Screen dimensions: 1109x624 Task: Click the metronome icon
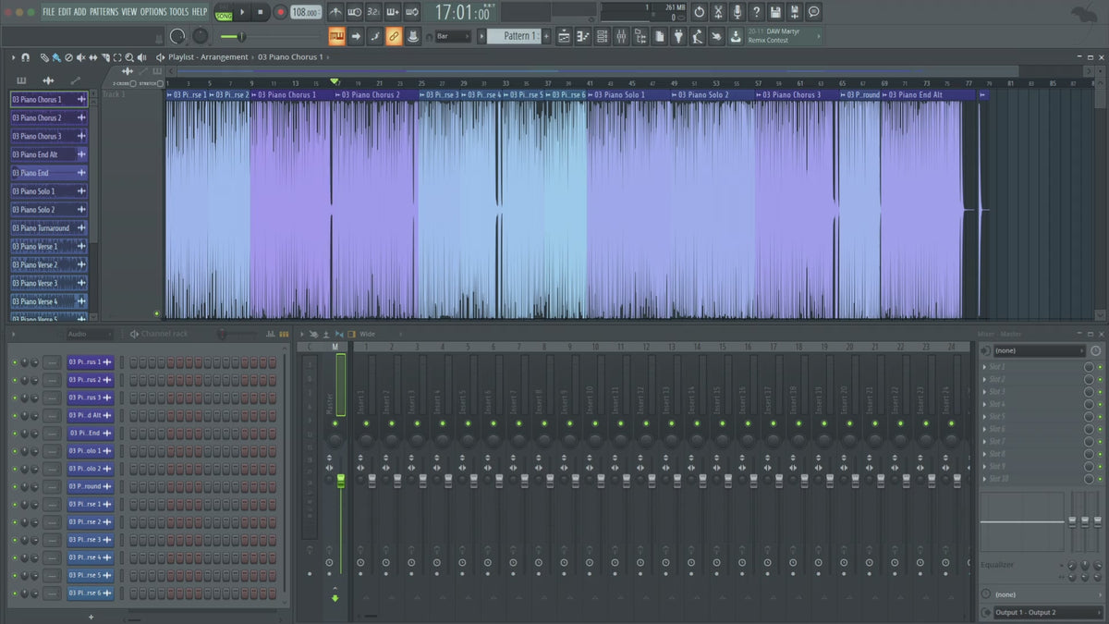pos(334,12)
